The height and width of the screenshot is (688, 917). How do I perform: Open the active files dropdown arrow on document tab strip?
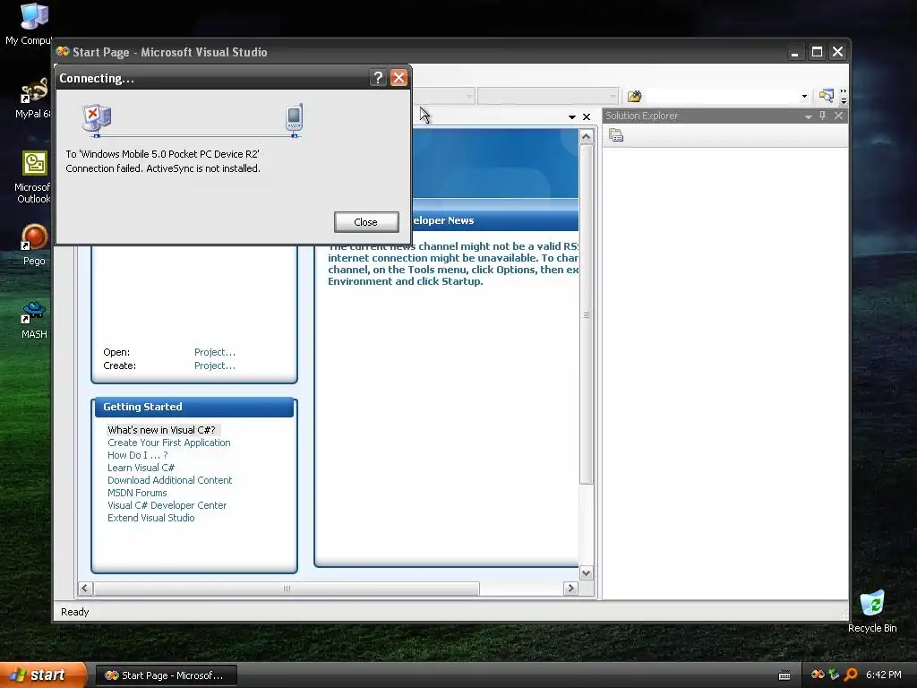572,117
